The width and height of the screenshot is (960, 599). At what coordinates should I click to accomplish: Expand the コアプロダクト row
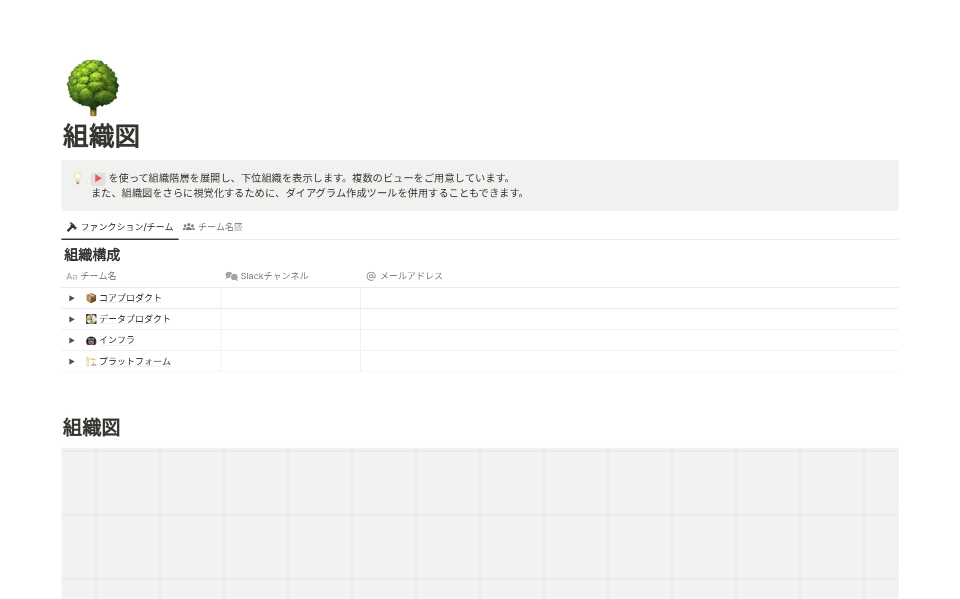[x=72, y=298]
